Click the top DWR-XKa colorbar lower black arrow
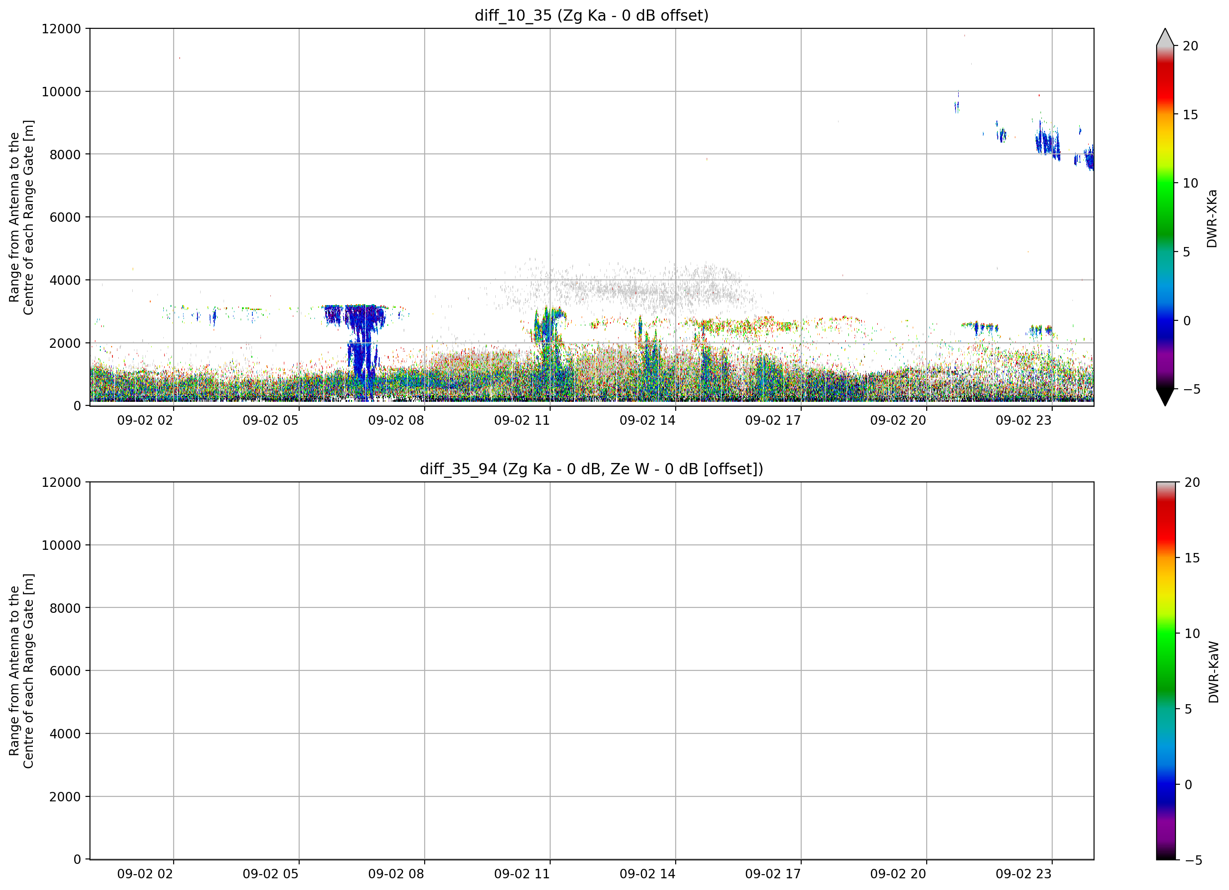1229x890 pixels. click(1165, 397)
